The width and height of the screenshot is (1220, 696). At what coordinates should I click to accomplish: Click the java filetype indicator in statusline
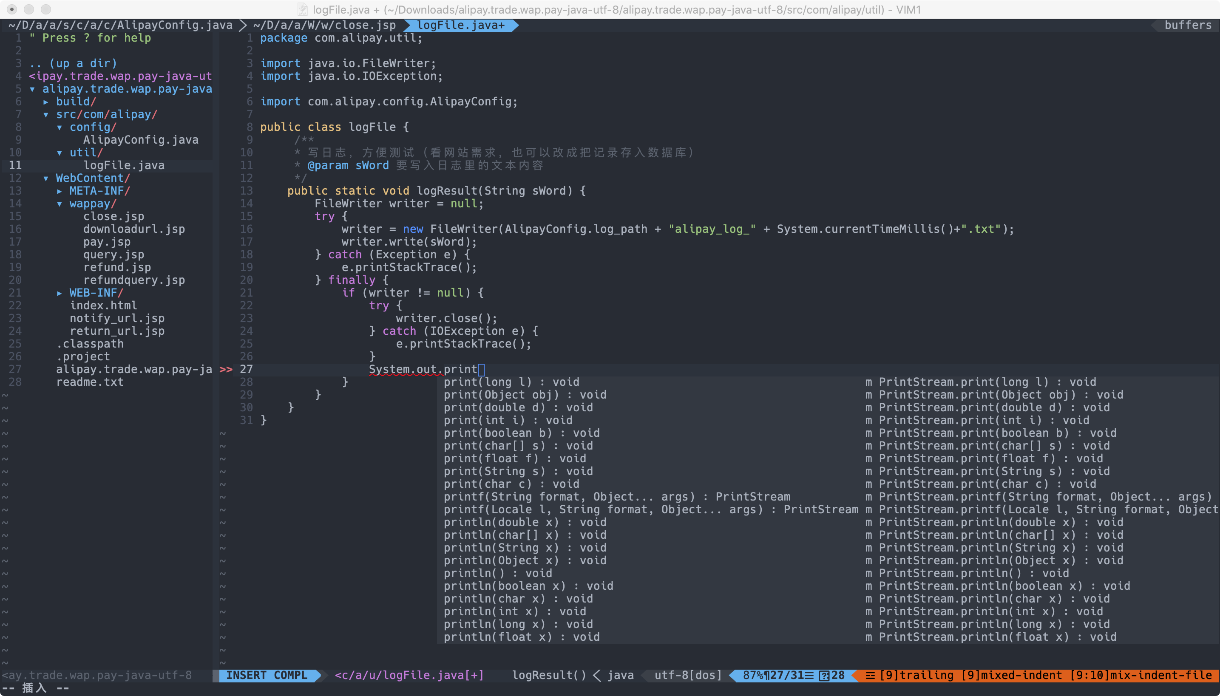pyautogui.click(x=620, y=676)
